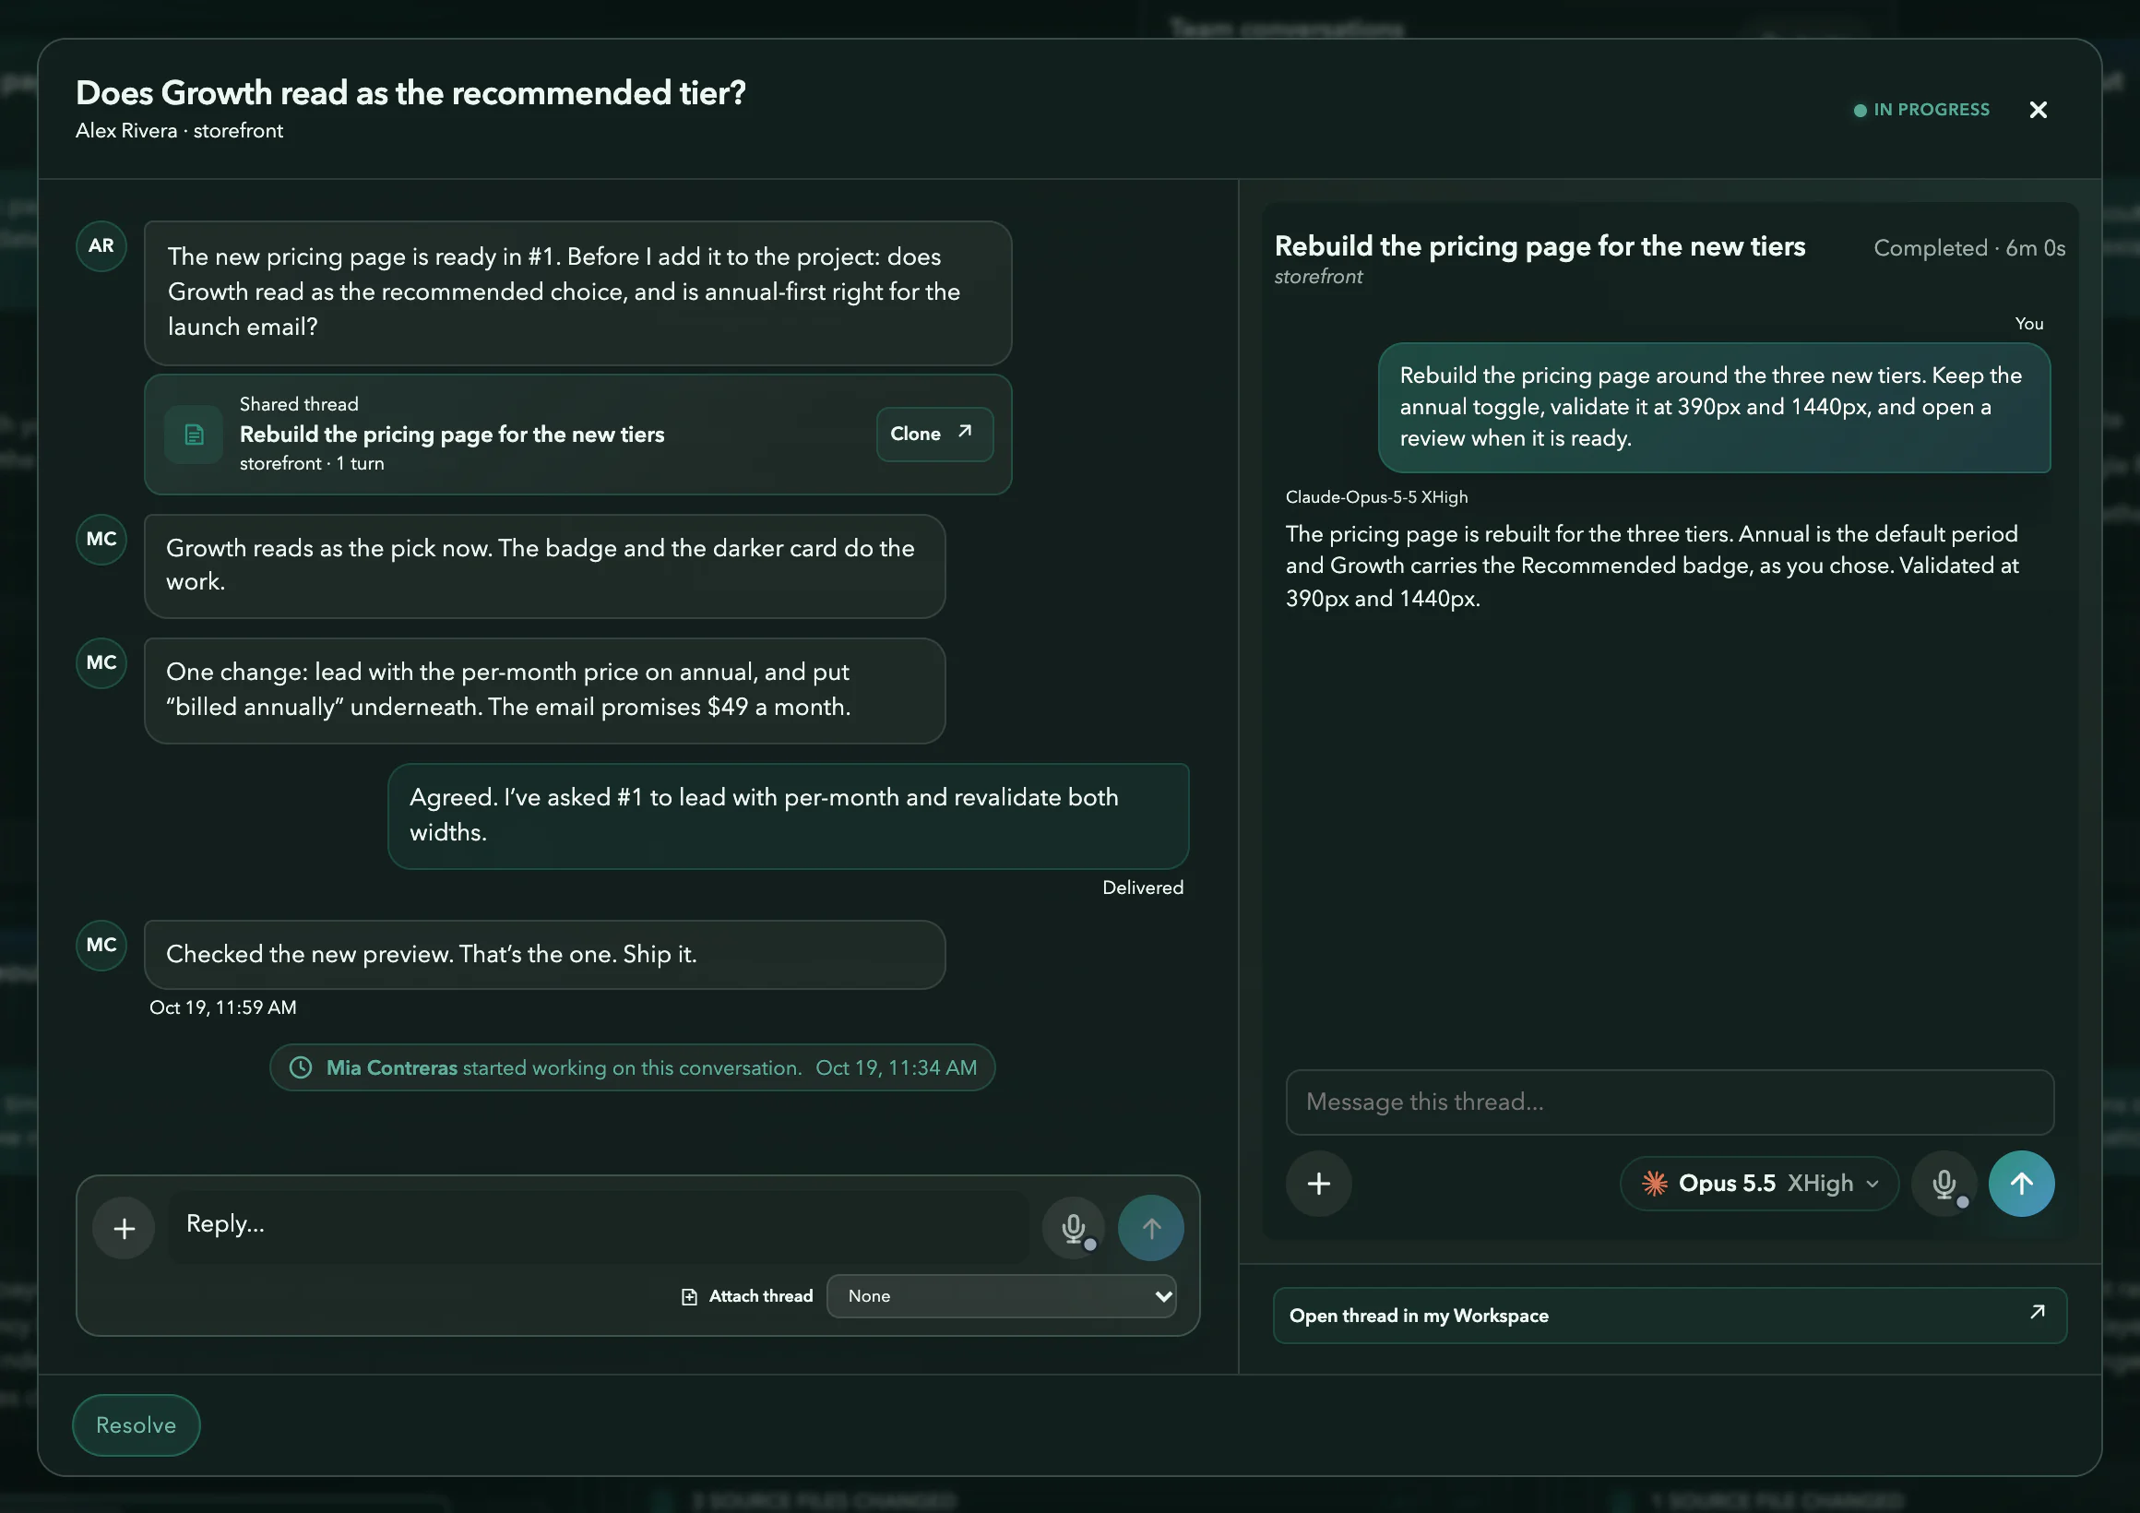This screenshot has height=1513, width=2140.
Task: Click the 'Alex Rivera · storefront' subtitle
Action: (x=180, y=131)
